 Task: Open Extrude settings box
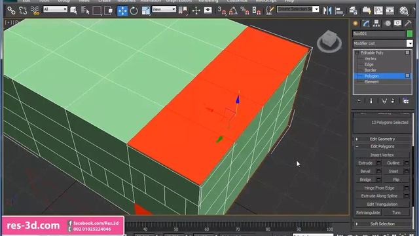pyautogui.click(x=378, y=163)
